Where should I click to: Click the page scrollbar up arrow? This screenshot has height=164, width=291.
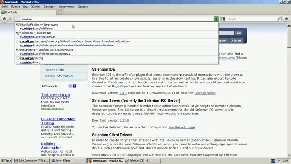click(x=289, y=25)
